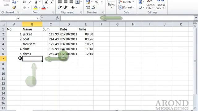The image size is (198, 111).
Task: Toggle Italic formatting
Action: [x=30, y=2]
